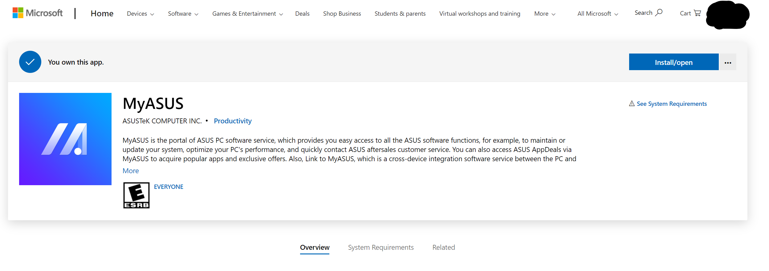This screenshot has height=271, width=769.
Task: Click the 'You own this app.' text
Action: pos(76,62)
